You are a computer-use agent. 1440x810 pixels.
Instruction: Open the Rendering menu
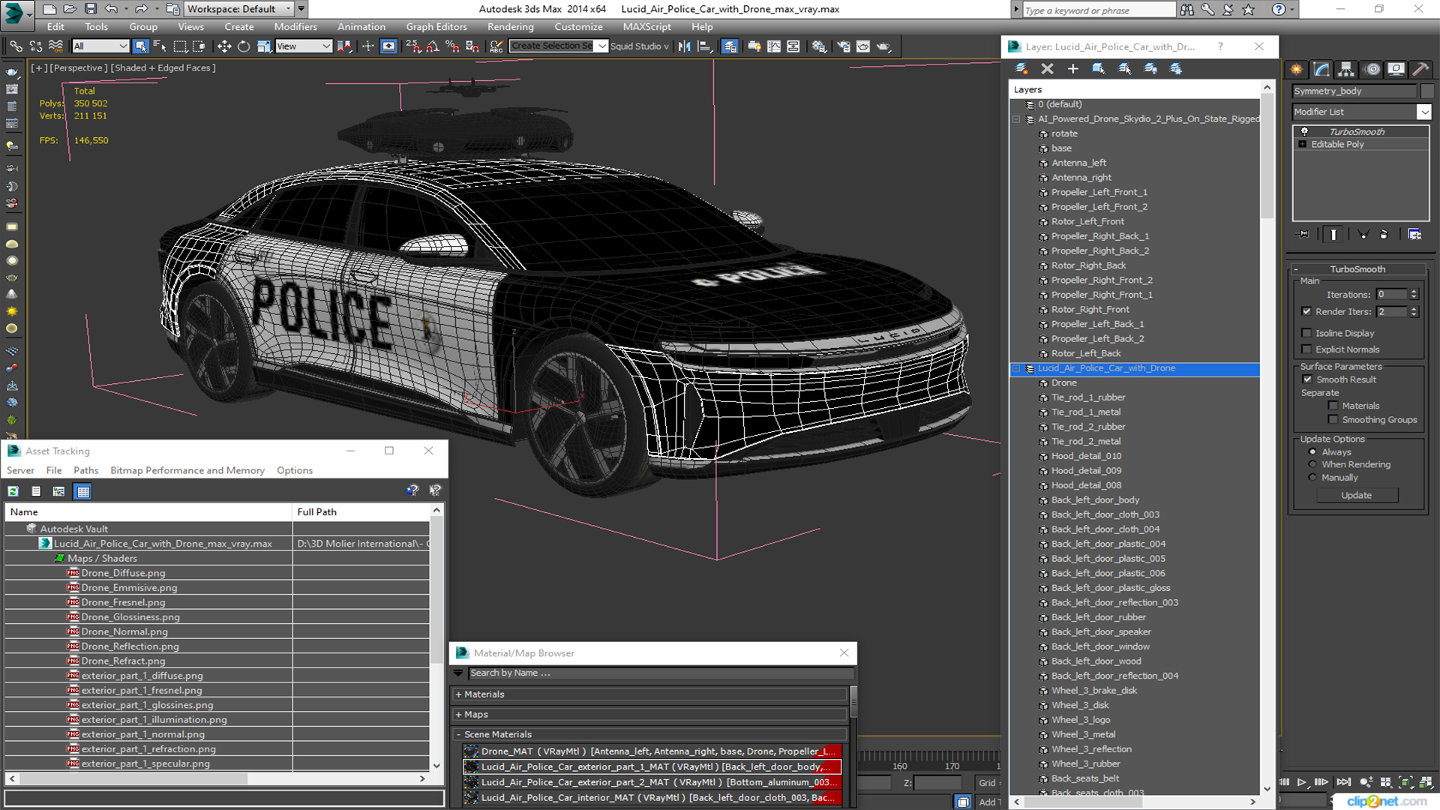[x=511, y=27]
